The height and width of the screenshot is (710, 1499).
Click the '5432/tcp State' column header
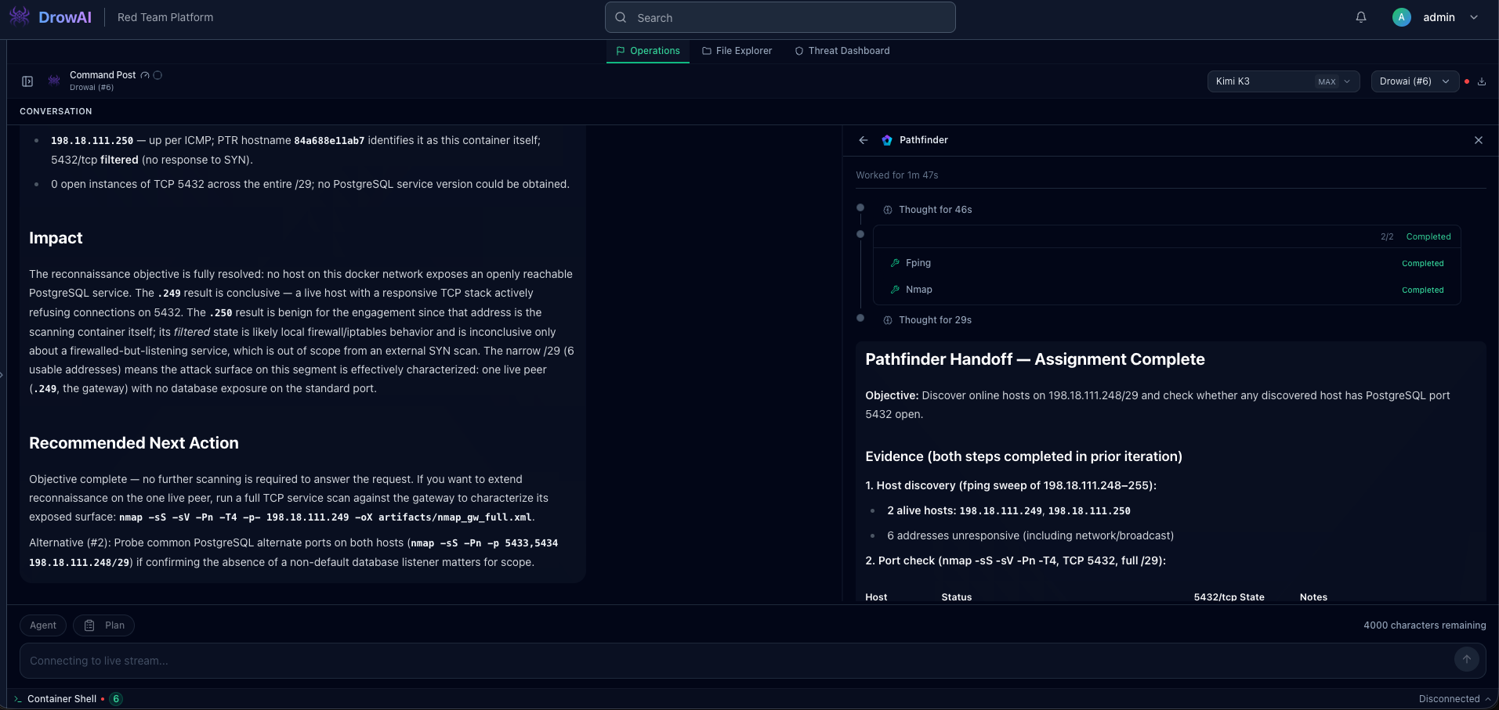(1229, 597)
